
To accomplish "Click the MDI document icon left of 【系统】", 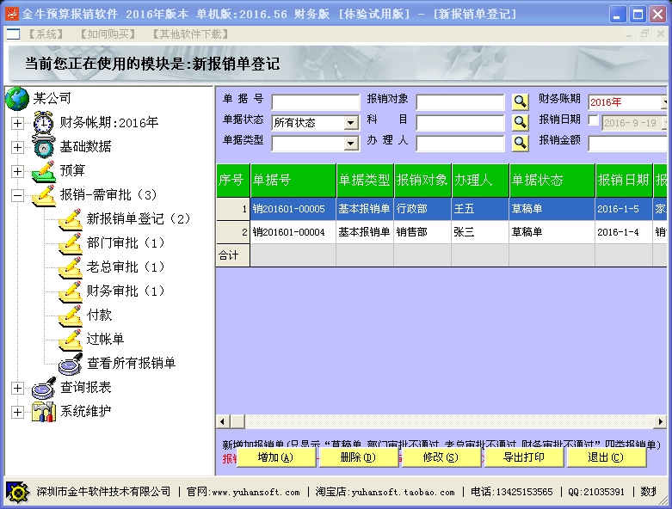I will [13, 34].
